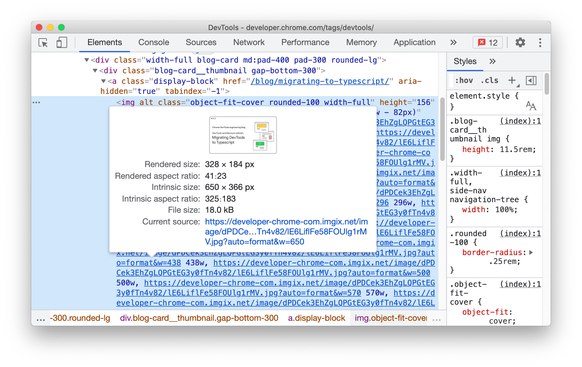Expand the more tabs chevron icon
Screen dimensions: 582x367
pos(454,42)
